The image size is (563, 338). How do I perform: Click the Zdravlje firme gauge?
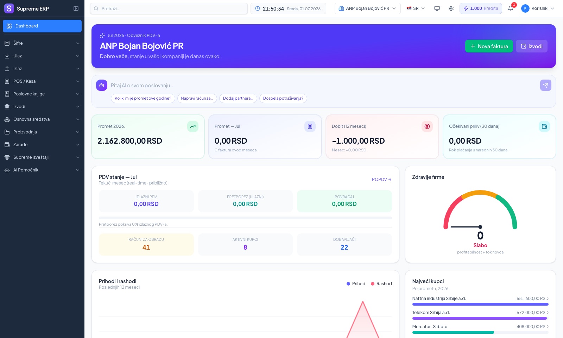(480, 210)
